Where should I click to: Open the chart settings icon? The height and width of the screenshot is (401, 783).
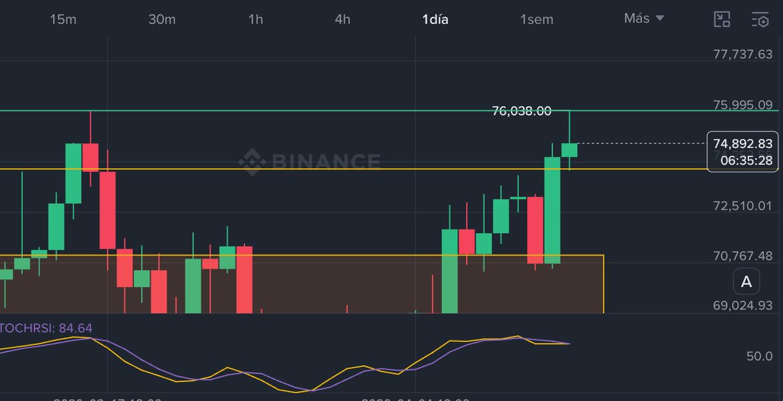tap(760, 19)
